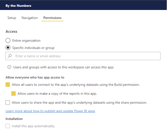Enable the share permission checkbox
The image size is (167, 132).
[8, 103]
